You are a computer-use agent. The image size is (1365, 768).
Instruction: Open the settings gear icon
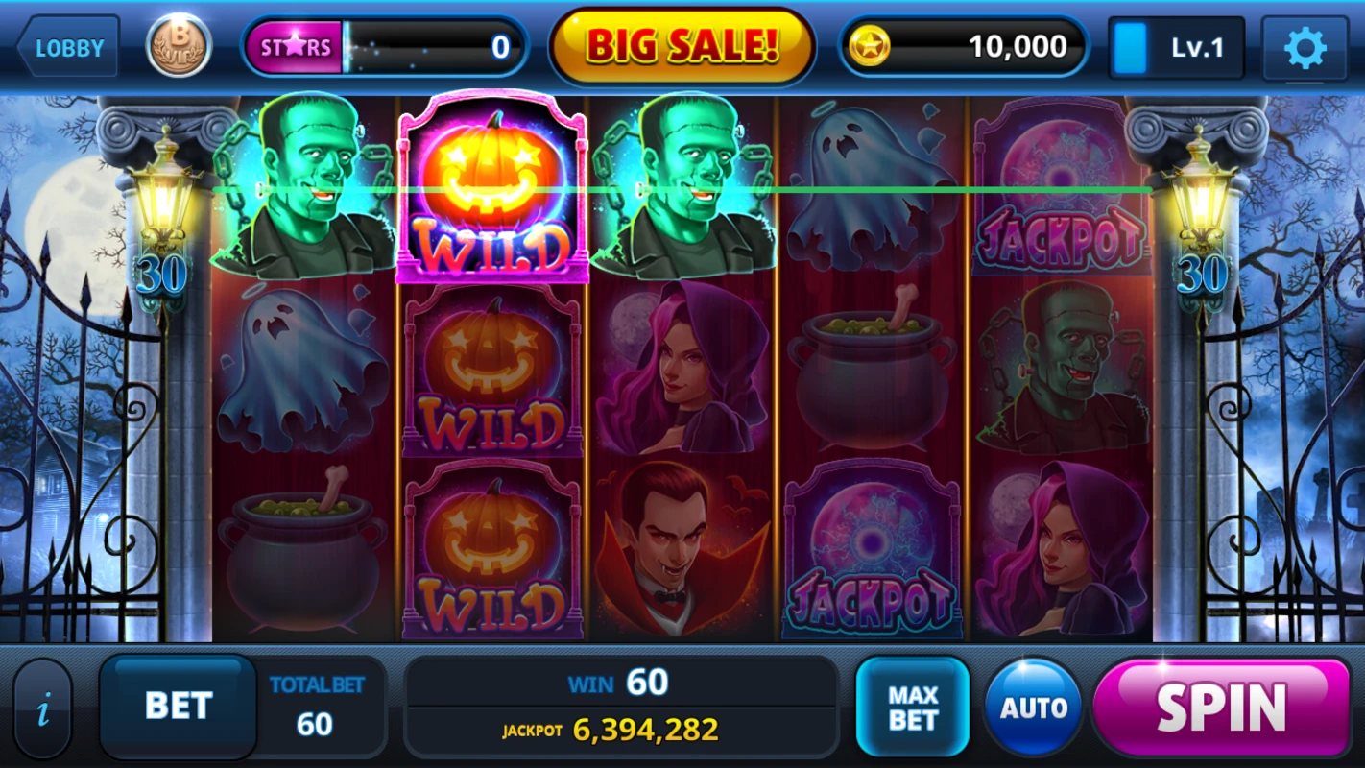1305,48
